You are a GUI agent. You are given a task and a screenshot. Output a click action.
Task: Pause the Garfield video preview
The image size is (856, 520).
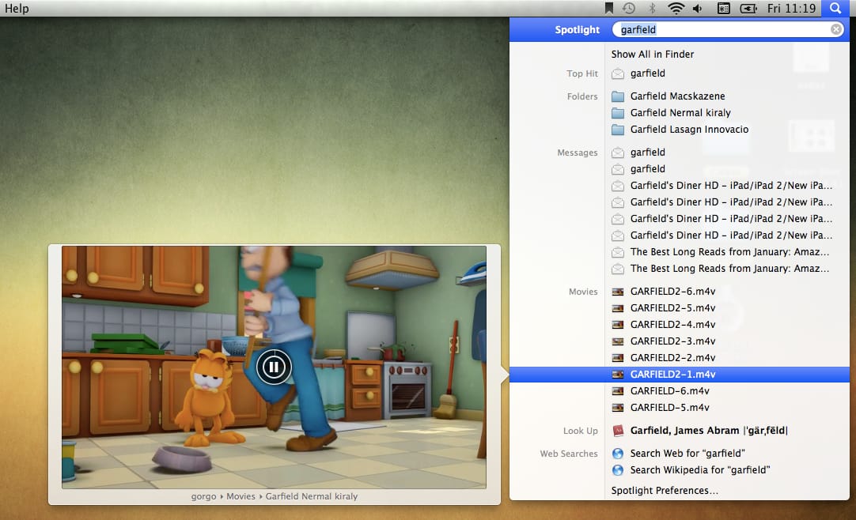pos(274,367)
